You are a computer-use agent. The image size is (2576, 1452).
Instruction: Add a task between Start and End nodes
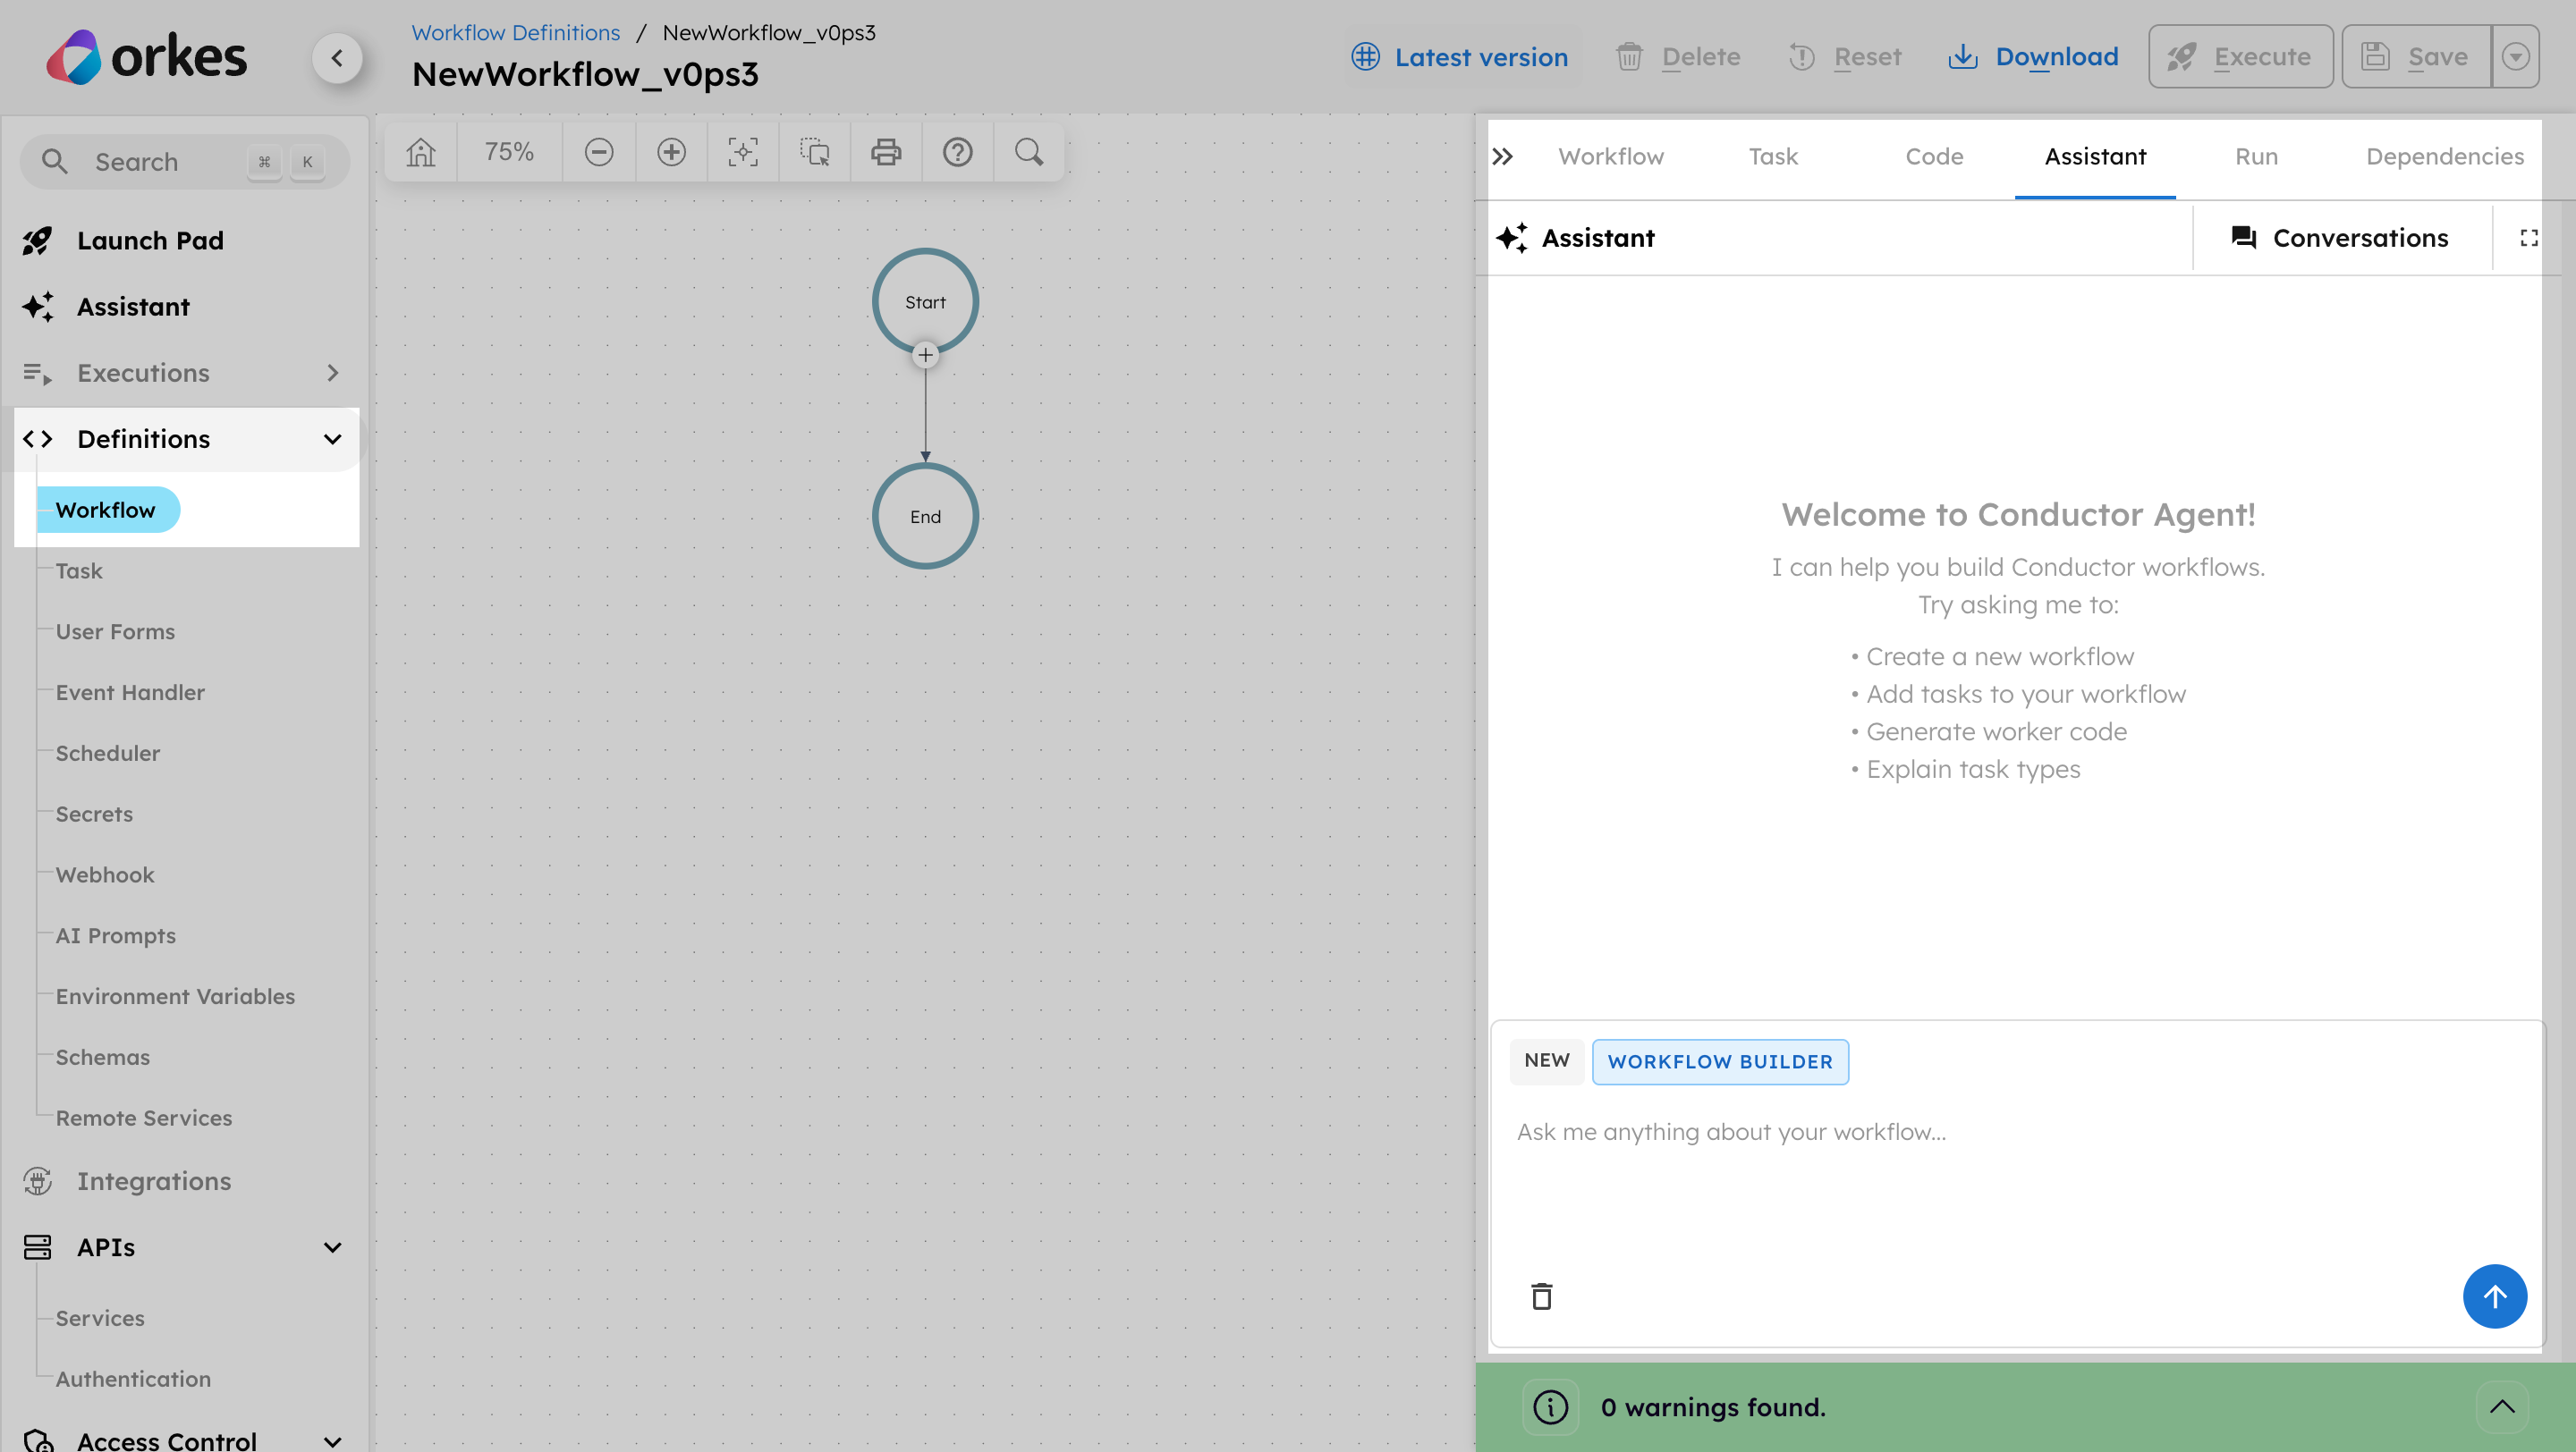pyautogui.click(x=925, y=355)
